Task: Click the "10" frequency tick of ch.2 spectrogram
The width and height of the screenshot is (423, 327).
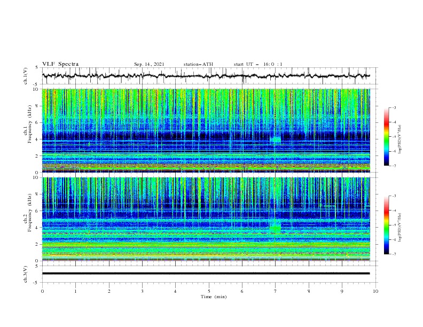Action: 35,177
